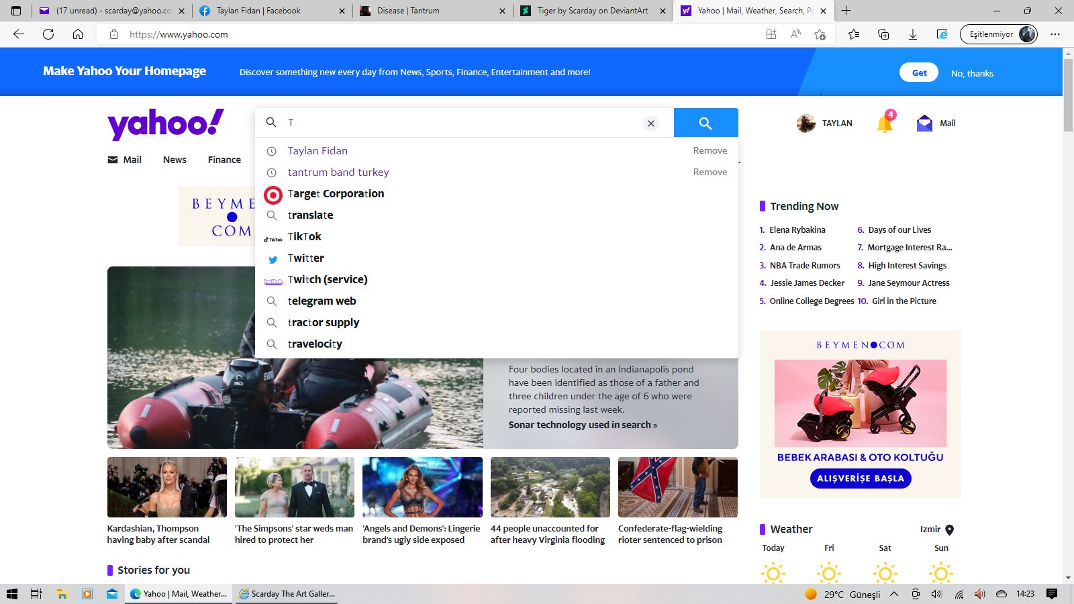Open News in Yahoo navigation
Screen dimensions: 1074x604
click(175, 160)
